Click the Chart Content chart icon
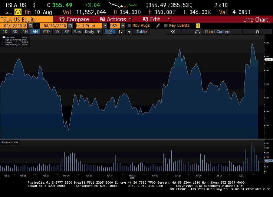This screenshot has width=273, height=197. 197,32
